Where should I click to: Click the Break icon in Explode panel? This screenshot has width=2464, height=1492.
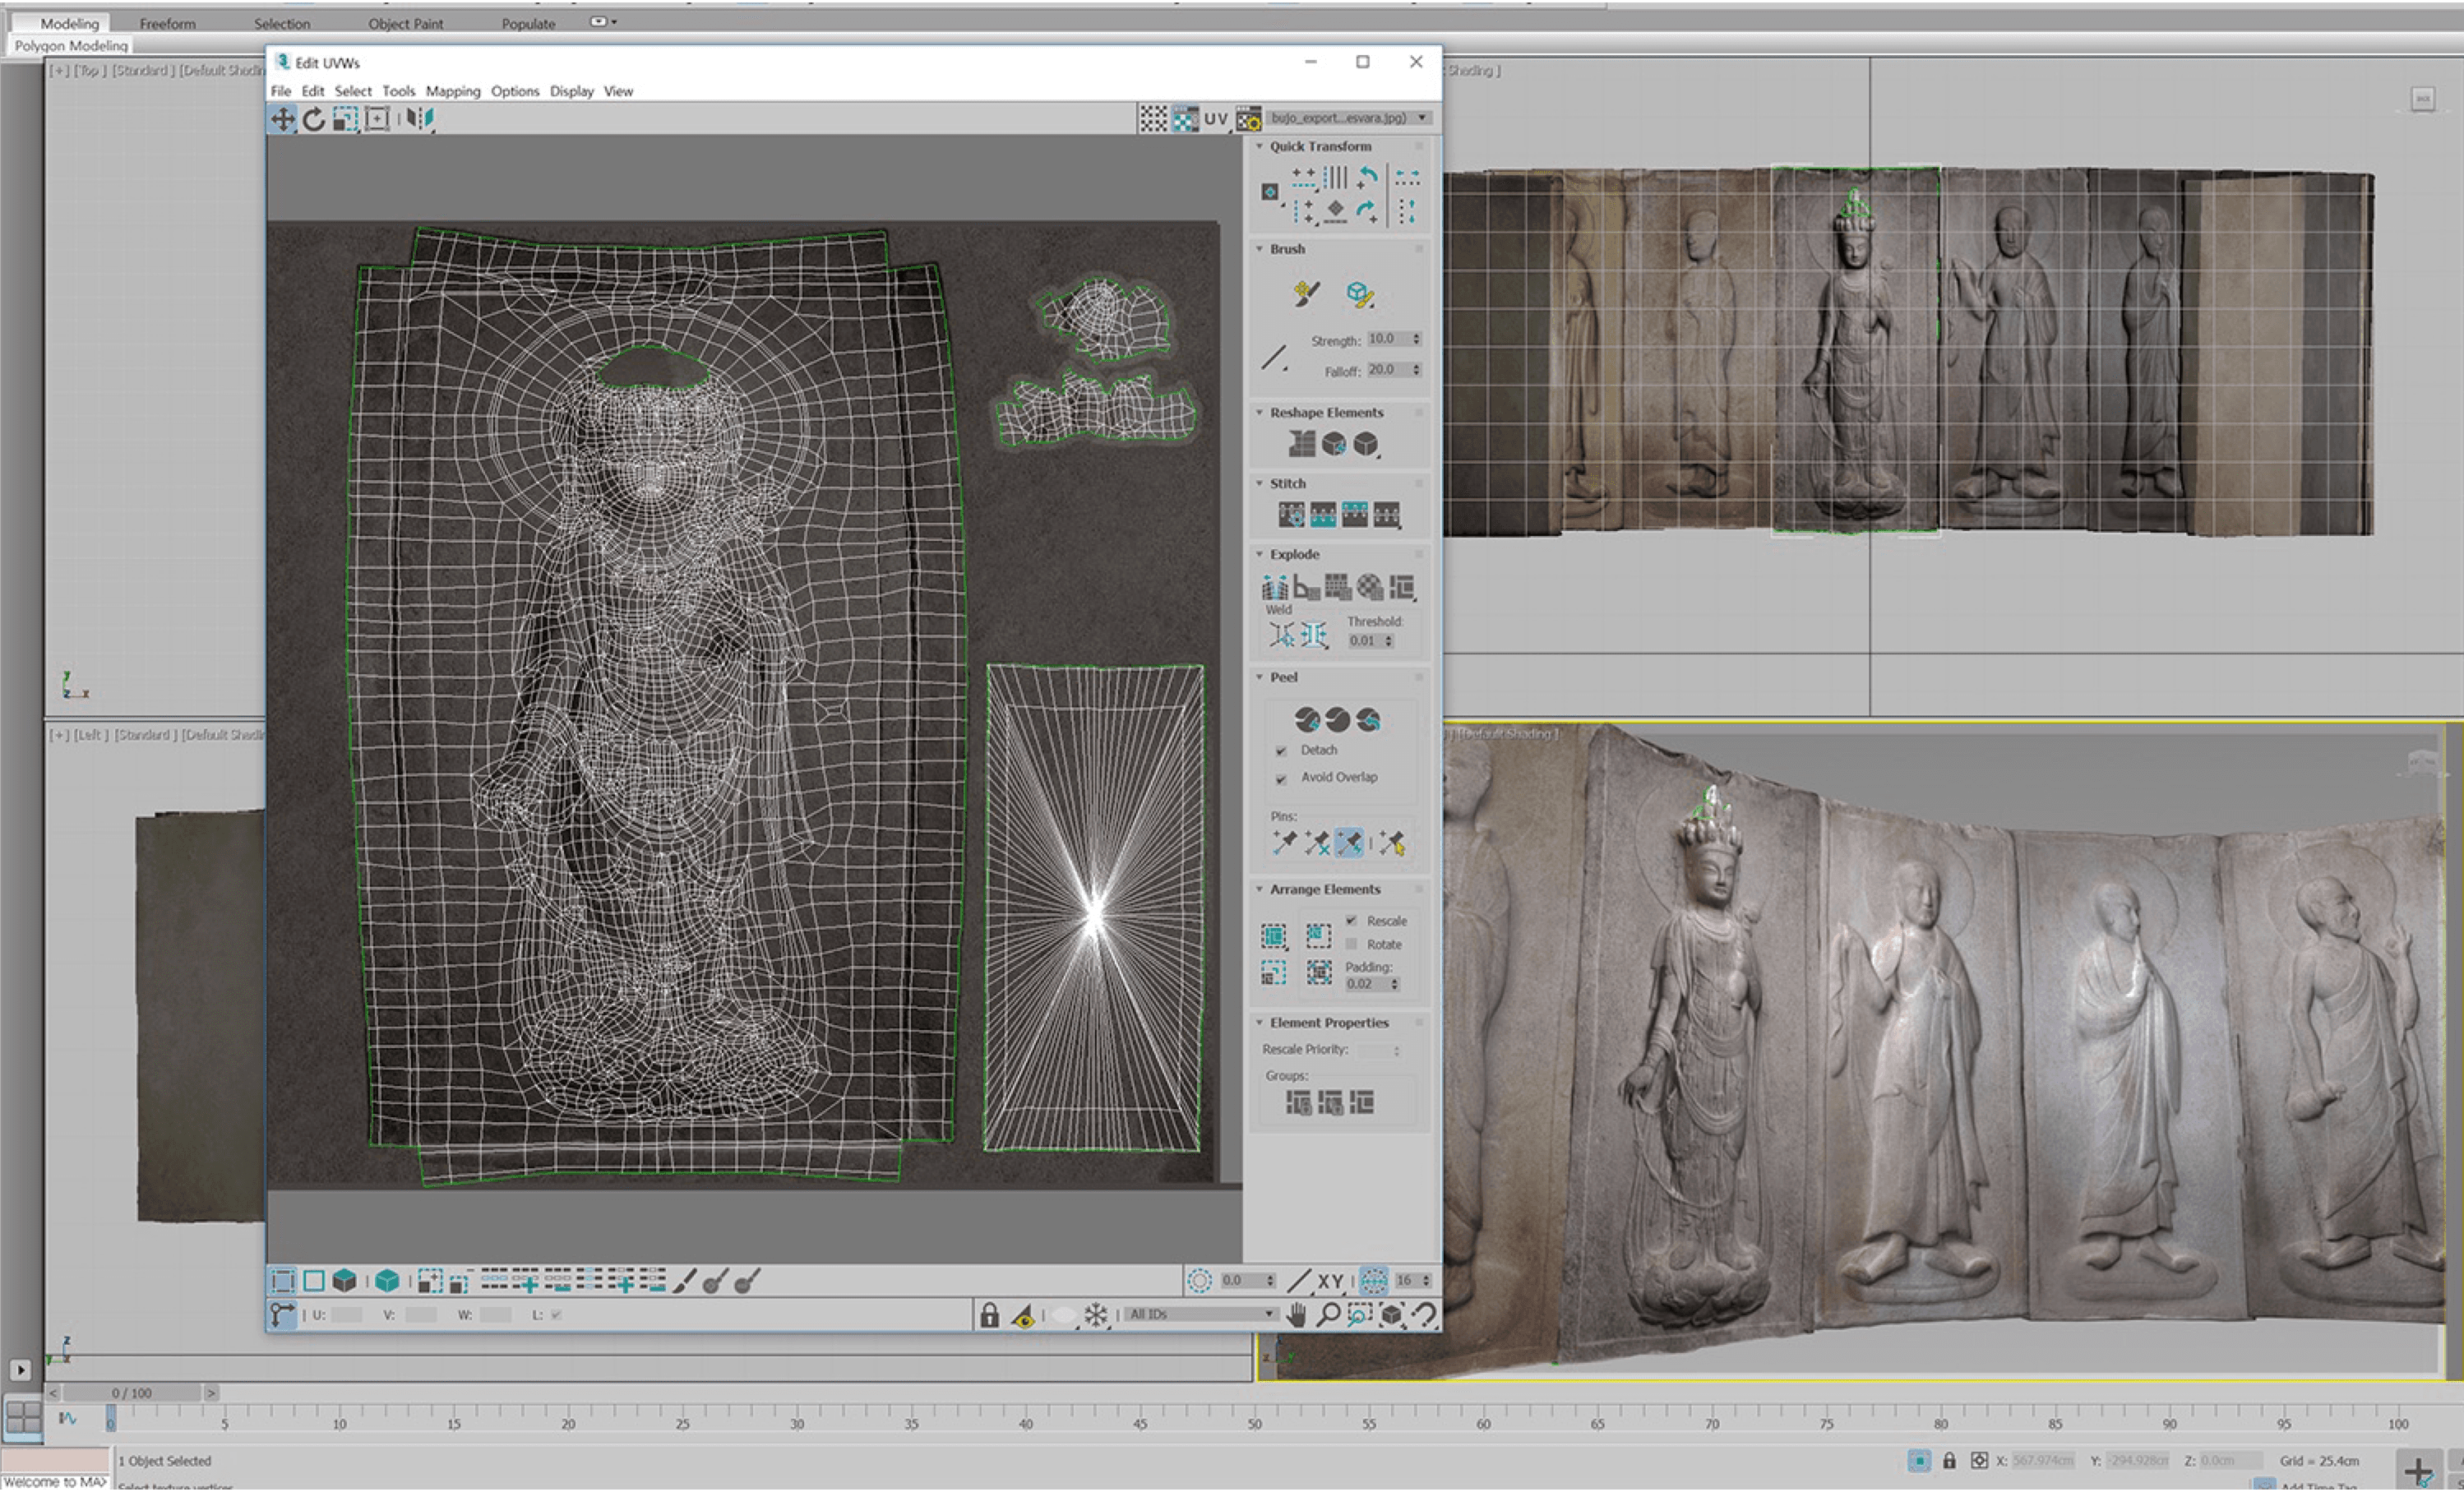(x=1274, y=587)
